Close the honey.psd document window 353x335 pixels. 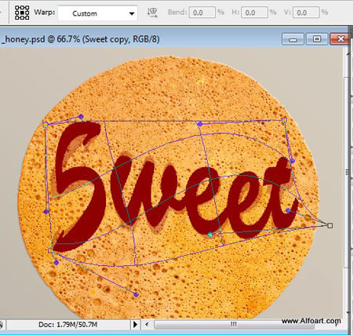click(x=340, y=39)
